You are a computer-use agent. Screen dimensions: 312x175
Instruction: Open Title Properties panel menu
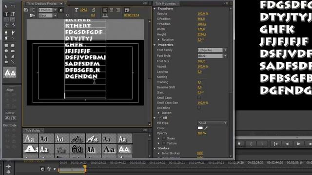226,3
